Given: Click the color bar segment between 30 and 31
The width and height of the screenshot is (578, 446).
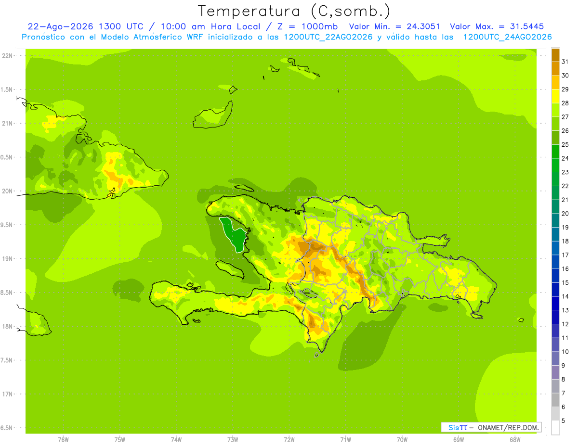Looking at the screenshot, I should tap(555, 68).
